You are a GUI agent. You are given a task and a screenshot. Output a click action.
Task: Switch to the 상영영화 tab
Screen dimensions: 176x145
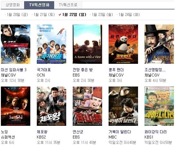tap(13, 5)
